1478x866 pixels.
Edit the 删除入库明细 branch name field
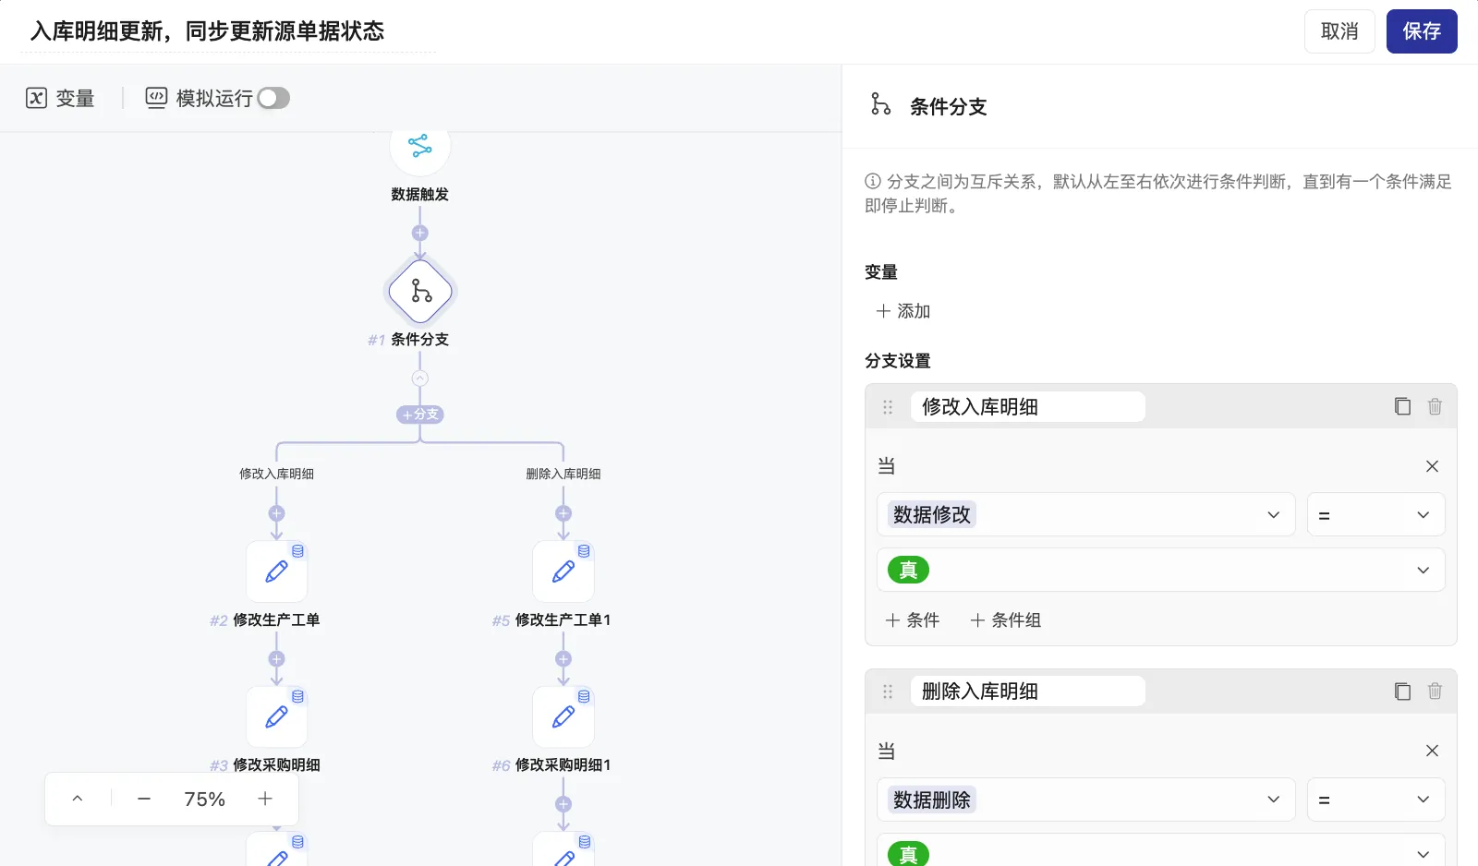tap(1028, 692)
